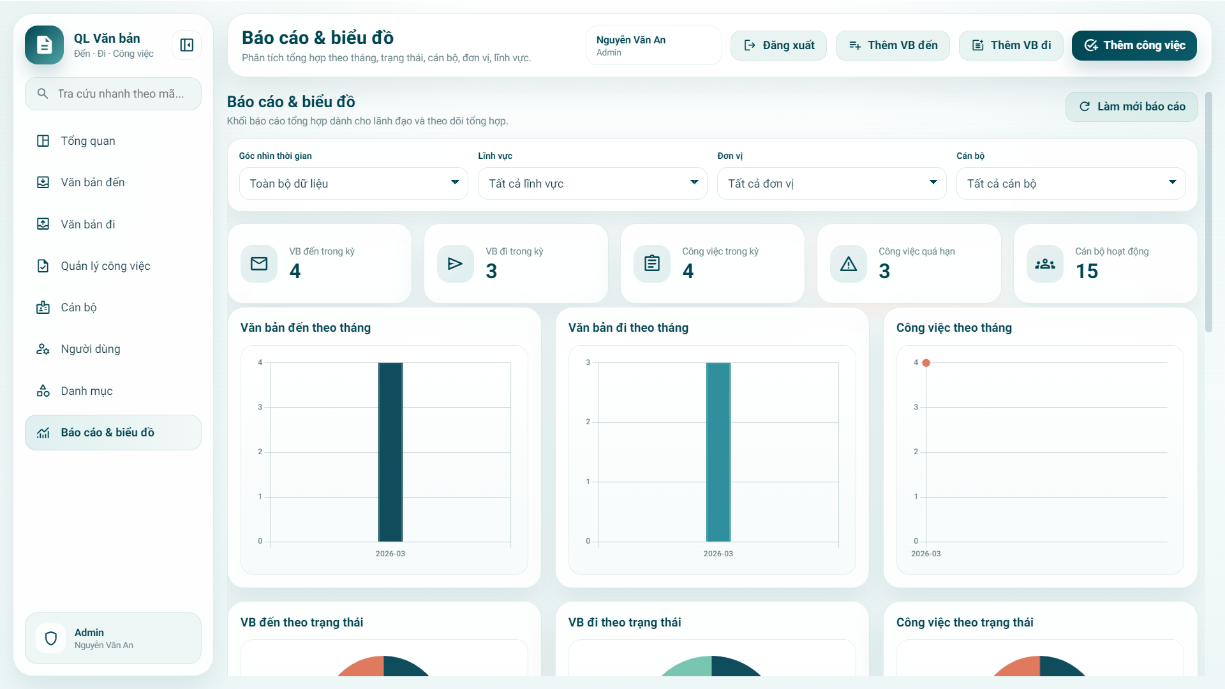Expand the Tất cả cán bộ dropdown
Image resolution: width=1225 pixels, height=689 pixels.
tap(1071, 184)
